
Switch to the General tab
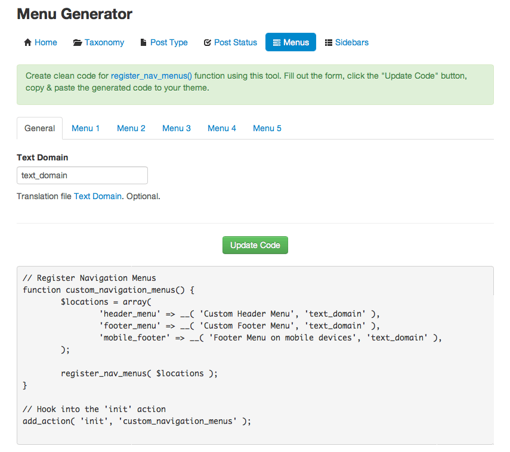coord(39,128)
